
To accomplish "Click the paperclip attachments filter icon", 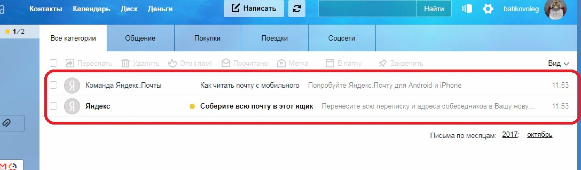I will [7, 123].
